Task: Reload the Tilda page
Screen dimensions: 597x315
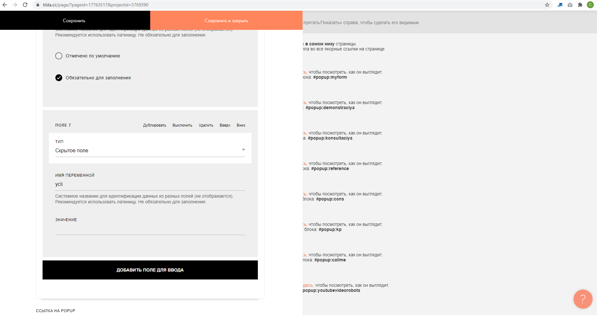Action: coord(25,5)
